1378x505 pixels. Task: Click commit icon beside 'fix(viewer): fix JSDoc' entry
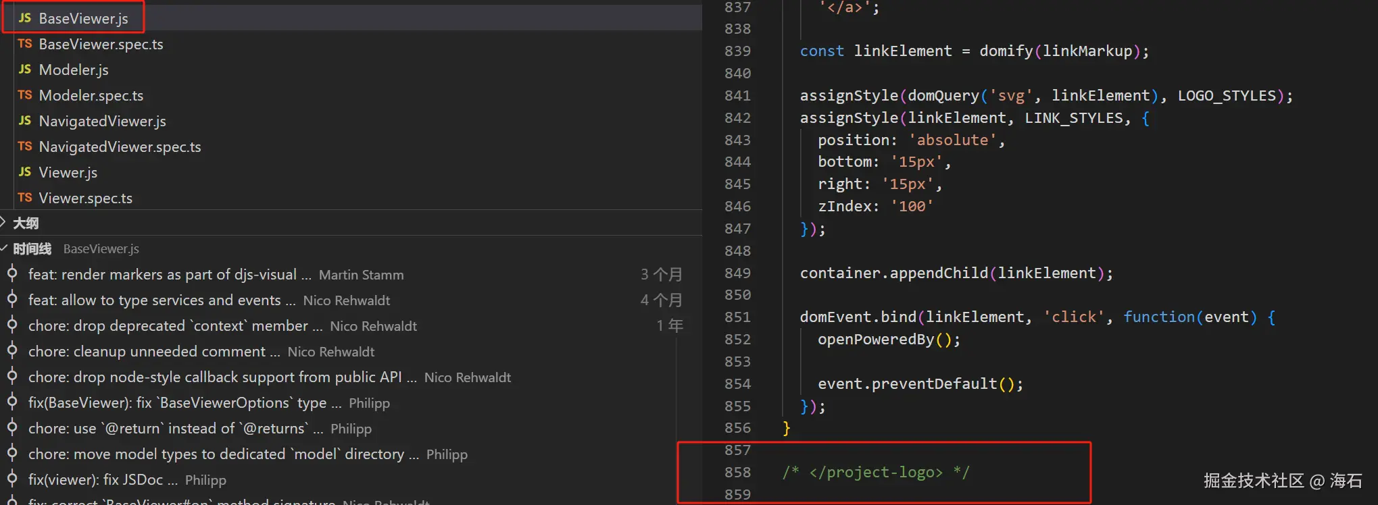(x=12, y=479)
